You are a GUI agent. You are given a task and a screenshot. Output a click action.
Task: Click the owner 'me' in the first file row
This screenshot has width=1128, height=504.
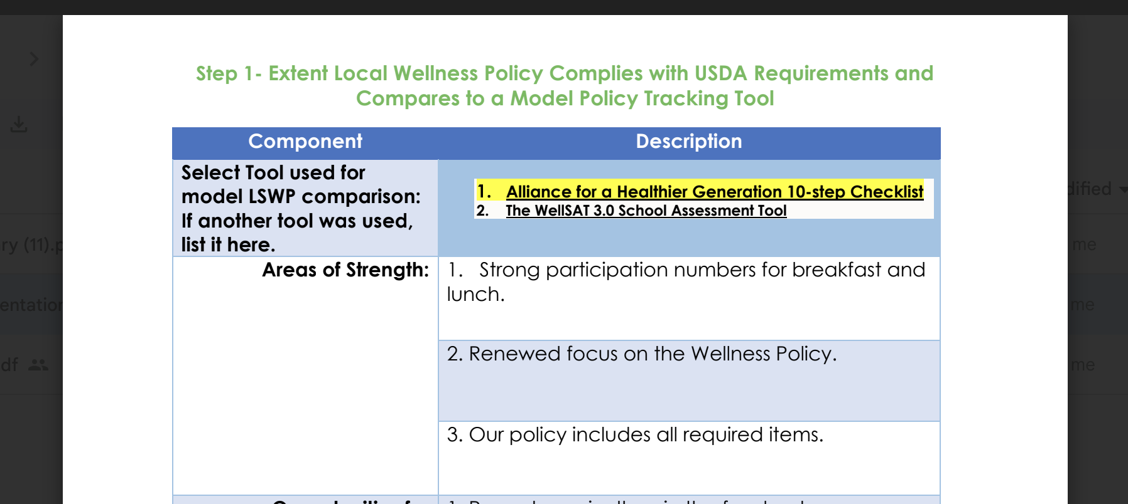[x=1084, y=244]
